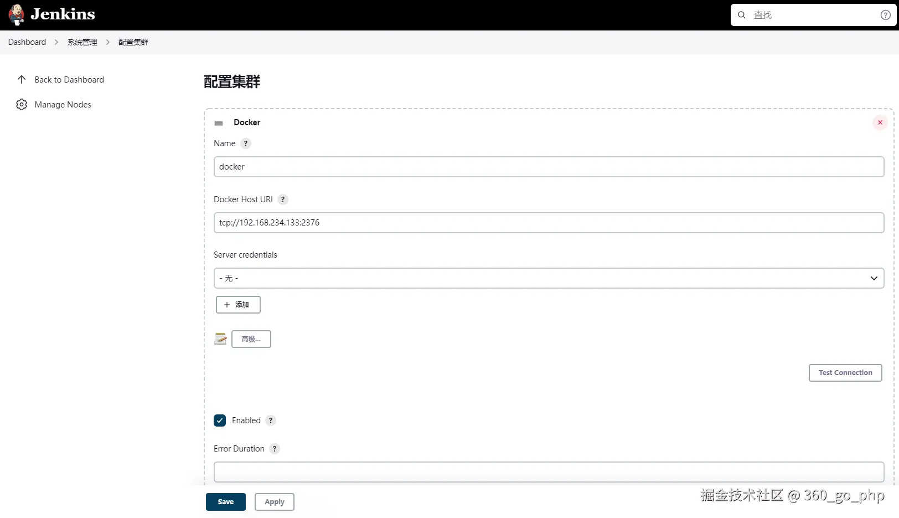
Task: Show help for Docker Host URI
Action: 283,199
